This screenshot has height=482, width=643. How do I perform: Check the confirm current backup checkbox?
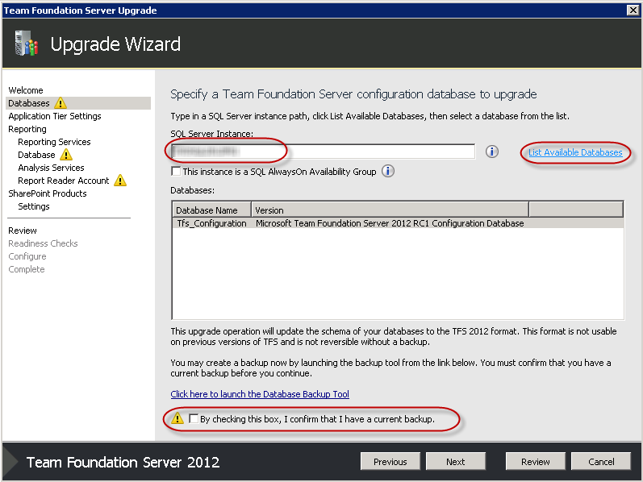(x=194, y=418)
